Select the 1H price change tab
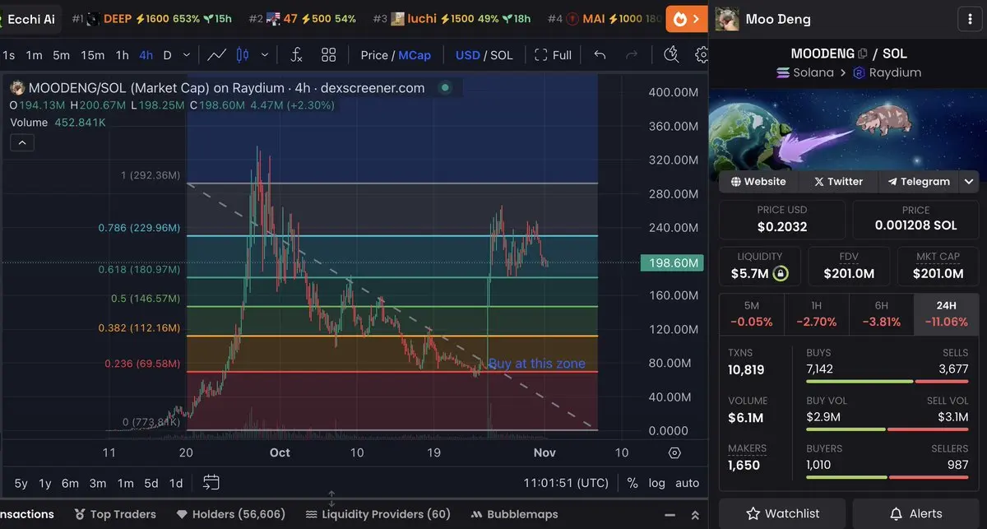Screen dimensions: 987x529 click(x=817, y=313)
